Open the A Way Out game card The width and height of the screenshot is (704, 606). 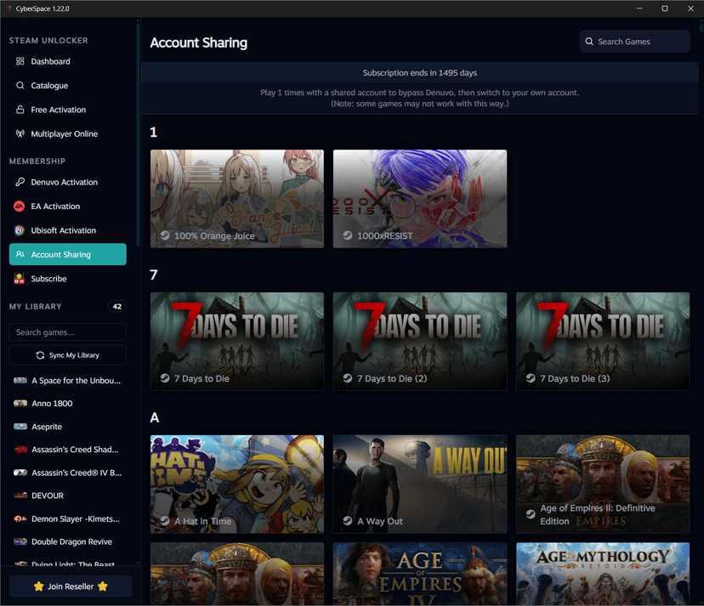tap(419, 484)
